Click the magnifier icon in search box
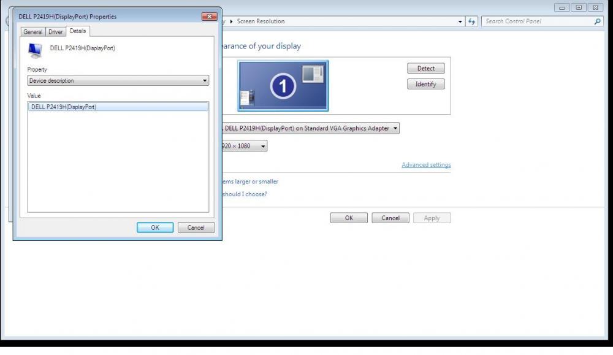 coord(598,21)
